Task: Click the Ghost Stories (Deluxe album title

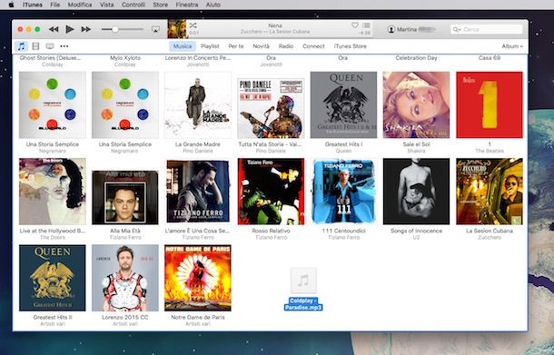Action: click(x=50, y=58)
